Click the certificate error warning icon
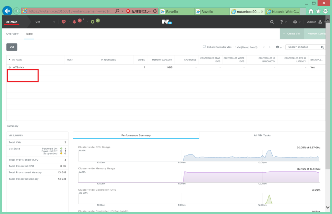Image resolution: width=332 pixels, height=214 pixels. click(x=128, y=11)
